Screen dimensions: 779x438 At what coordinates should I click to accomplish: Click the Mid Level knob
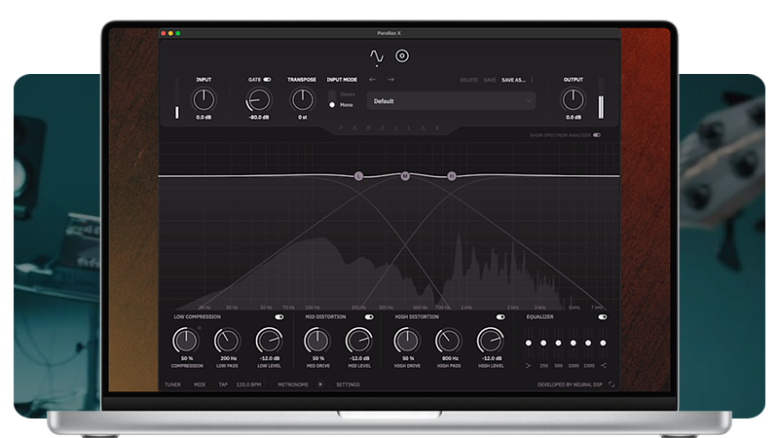coord(358,341)
